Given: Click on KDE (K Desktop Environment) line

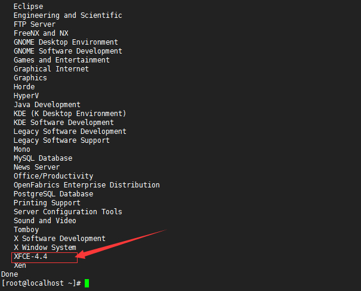Looking at the screenshot, I should (70, 114).
